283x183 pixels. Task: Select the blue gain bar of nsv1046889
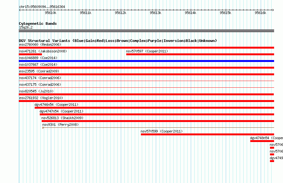click(146, 61)
